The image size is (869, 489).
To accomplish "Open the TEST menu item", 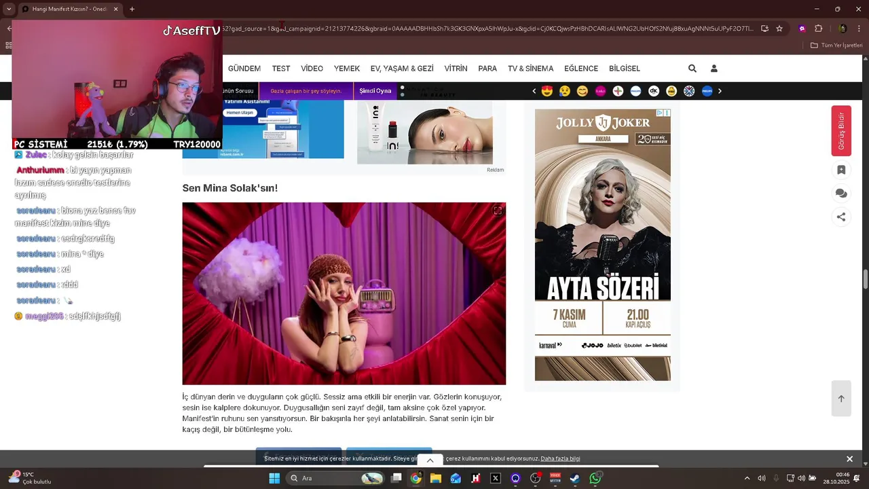I will point(281,69).
